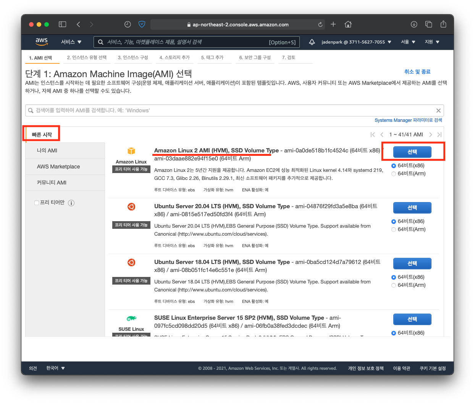The image size is (475, 403).
Task: Go to previous AMI page arrow
Action: tap(382, 134)
